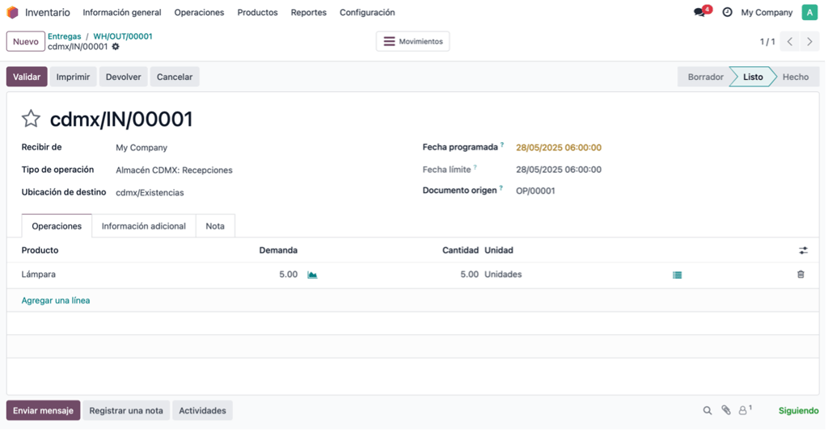
Task: Open the activities clock icon
Action: 727,12
